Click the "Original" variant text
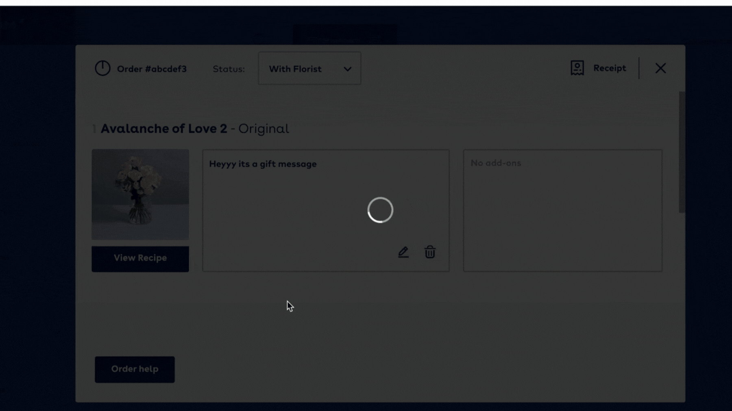Image resolution: width=732 pixels, height=411 pixels. pyautogui.click(x=264, y=129)
